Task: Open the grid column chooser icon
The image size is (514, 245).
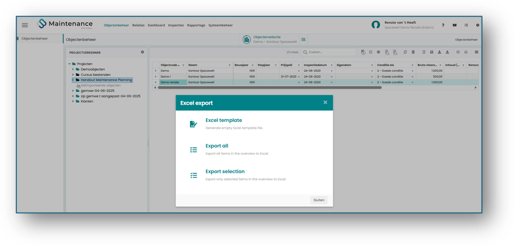Action: pos(477,52)
